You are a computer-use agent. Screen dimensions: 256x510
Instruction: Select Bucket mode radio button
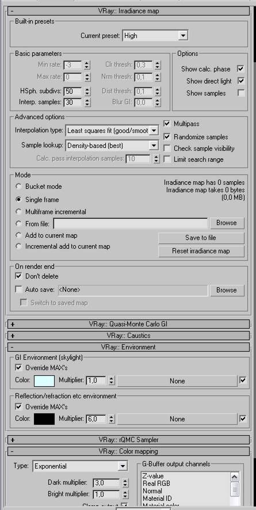point(18,187)
